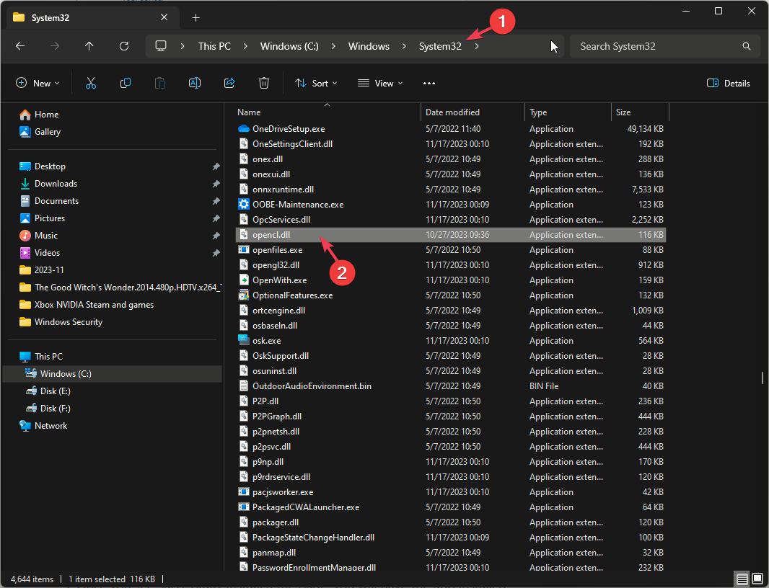The width and height of the screenshot is (769, 588).
Task: Add a new tab
Action: click(x=195, y=17)
